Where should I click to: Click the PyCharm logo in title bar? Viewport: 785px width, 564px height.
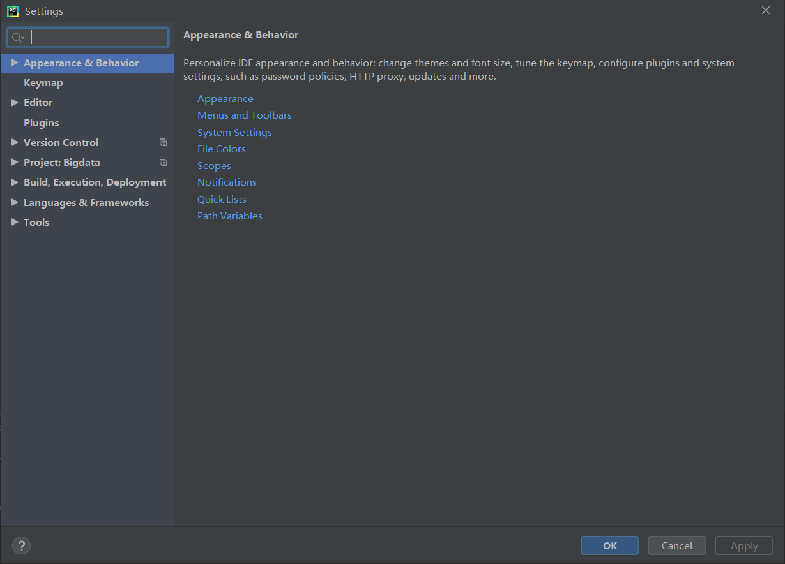[x=12, y=11]
